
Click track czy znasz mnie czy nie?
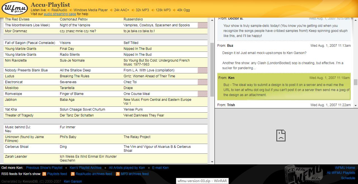[x=78, y=31]
